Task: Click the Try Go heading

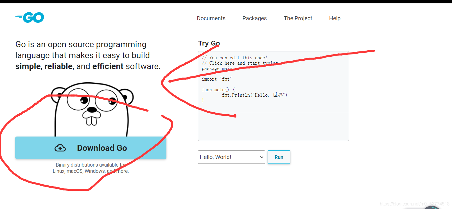Action: pos(209,43)
